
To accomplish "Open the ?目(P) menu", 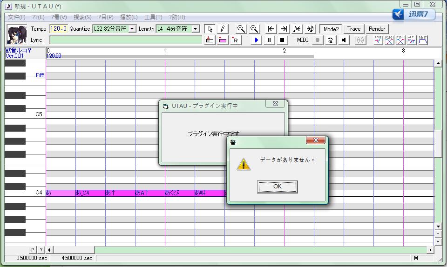I will pos(106,17).
